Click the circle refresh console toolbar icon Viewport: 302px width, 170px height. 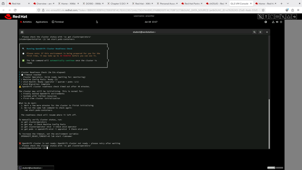click(x=271, y=17)
